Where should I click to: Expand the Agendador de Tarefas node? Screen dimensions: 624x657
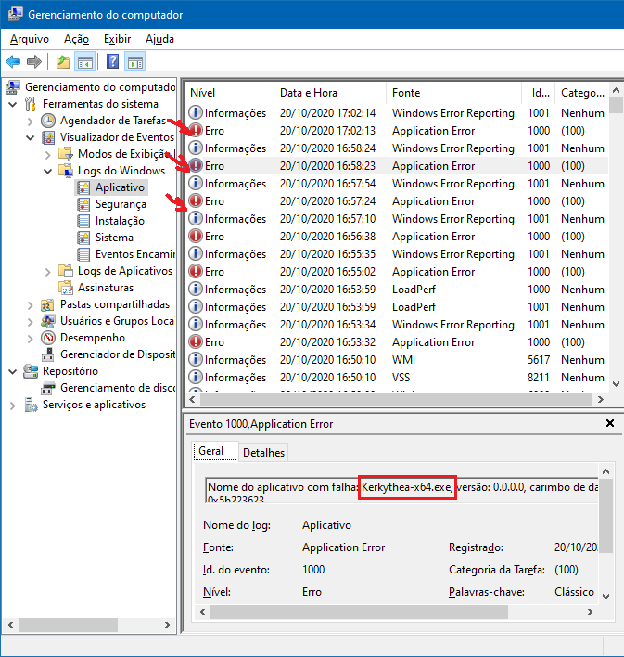31,121
